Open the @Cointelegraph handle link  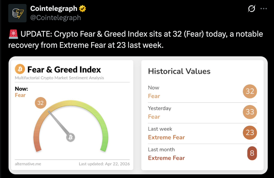tap(56, 18)
